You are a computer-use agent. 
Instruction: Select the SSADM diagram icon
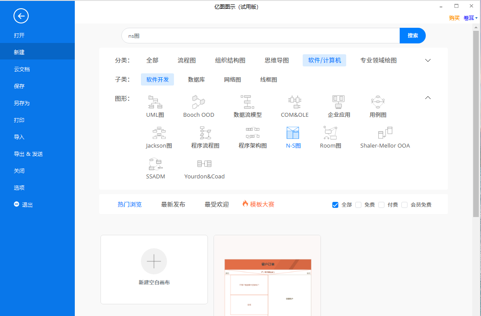pyautogui.click(x=156, y=164)
